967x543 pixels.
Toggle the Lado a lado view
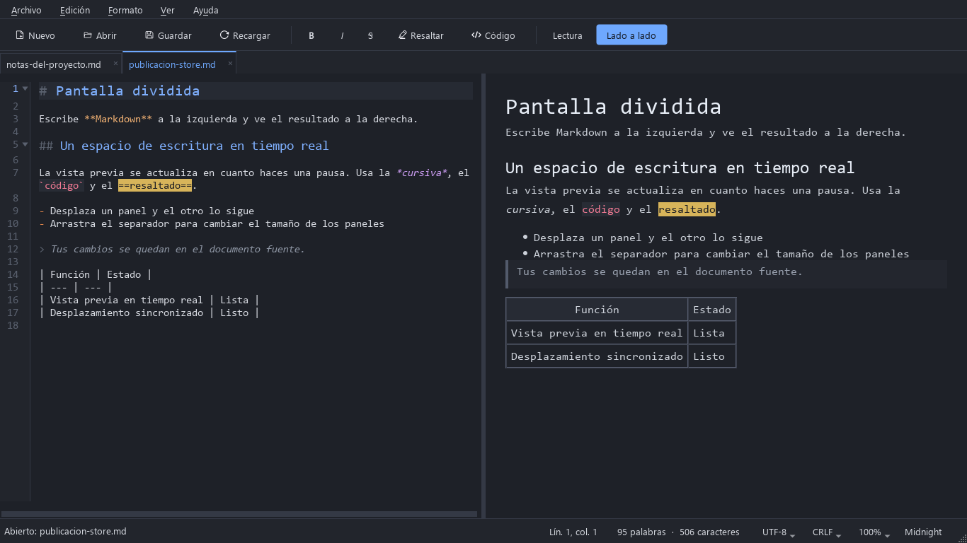(x=631, y=35)
